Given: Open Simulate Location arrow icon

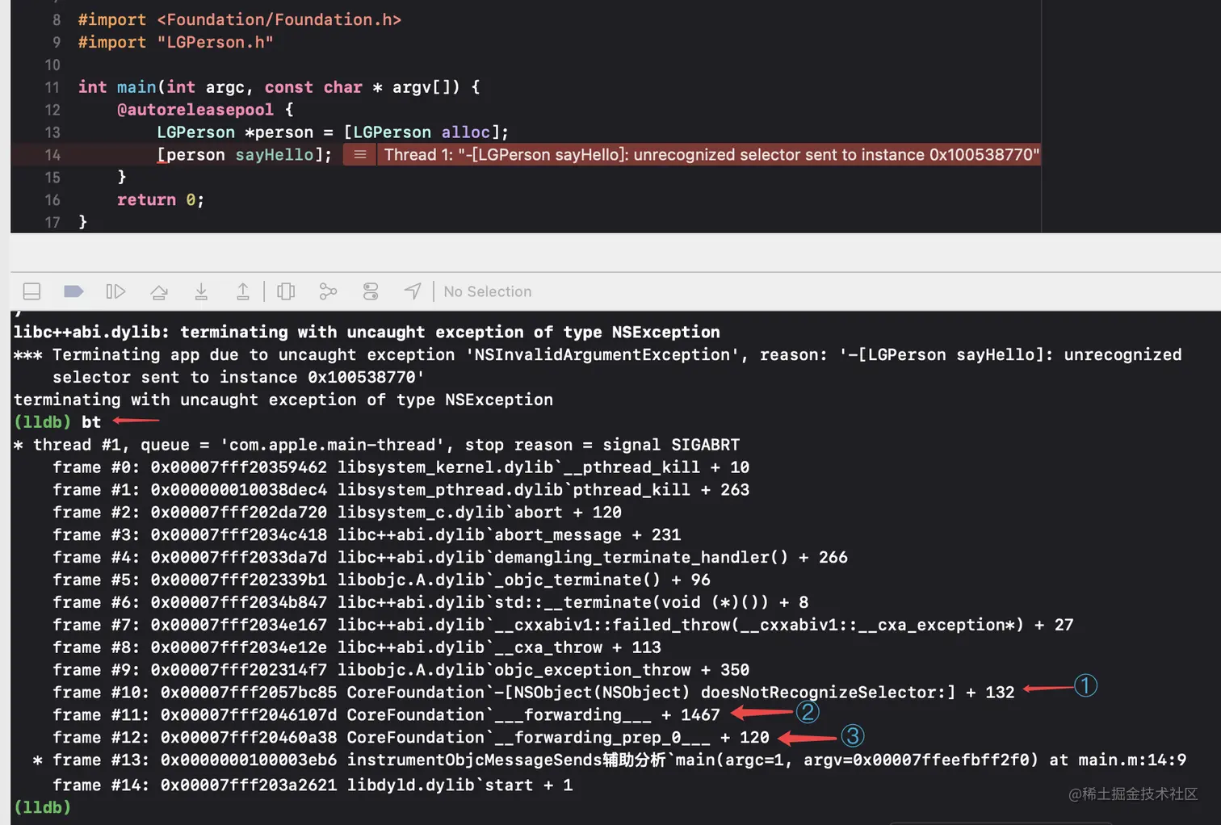Looking at the screenshot, I should click(x=413, y=291).
